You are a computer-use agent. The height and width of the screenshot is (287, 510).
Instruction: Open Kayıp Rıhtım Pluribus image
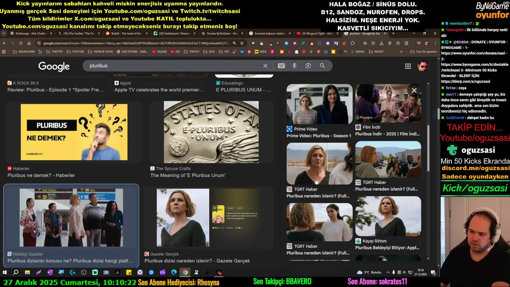click(x=388, y=216)
